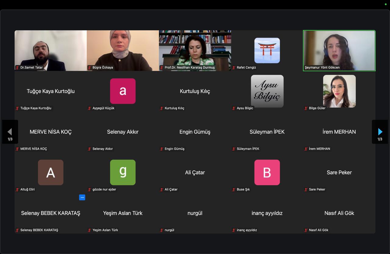The height and width of the screenshot is (254, 390).
Task: Click the mute icon beside Nasıf Ali Gök
Action: tap(306, 230)
